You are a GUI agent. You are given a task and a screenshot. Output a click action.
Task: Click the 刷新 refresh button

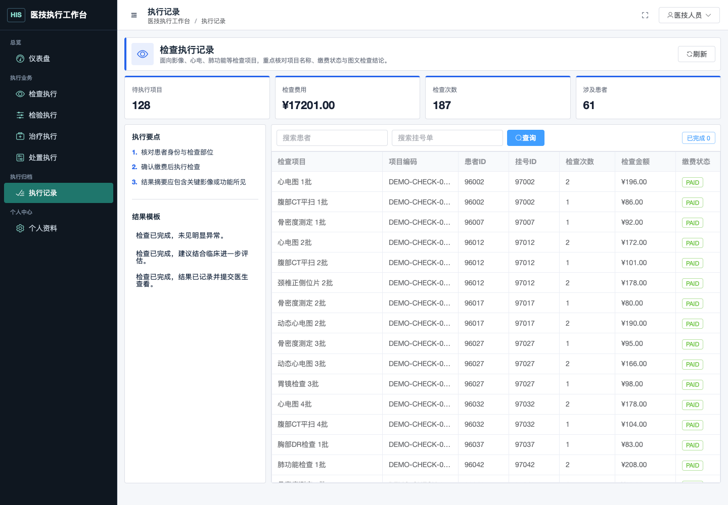[697, 54]
